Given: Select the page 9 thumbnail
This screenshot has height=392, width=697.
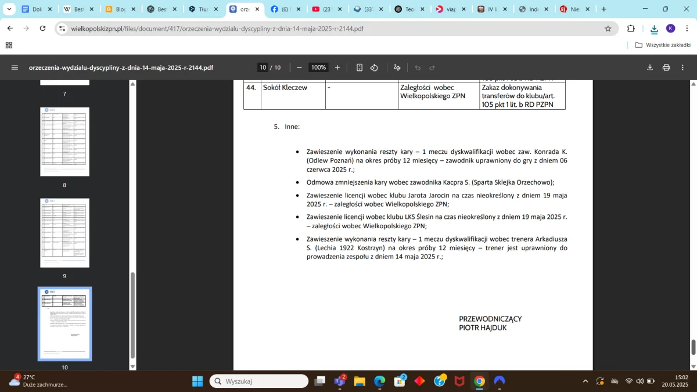Looking at the screenshot, I should tap(64, 233).
